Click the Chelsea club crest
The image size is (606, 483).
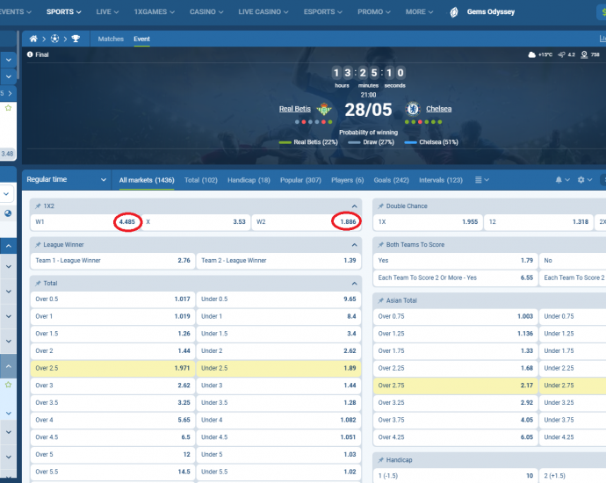(413, 109)
